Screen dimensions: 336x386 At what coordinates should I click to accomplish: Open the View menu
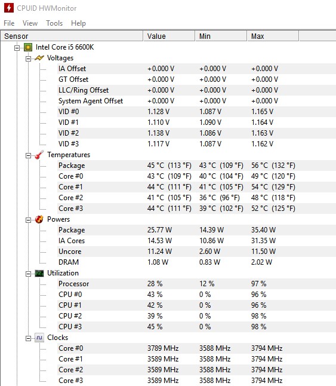click(30, 23)
